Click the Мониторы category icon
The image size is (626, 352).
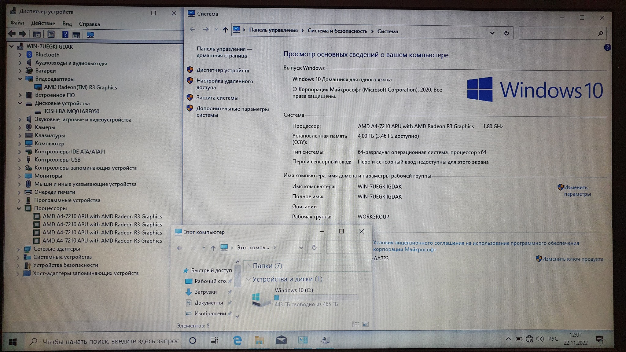point(28,176)
